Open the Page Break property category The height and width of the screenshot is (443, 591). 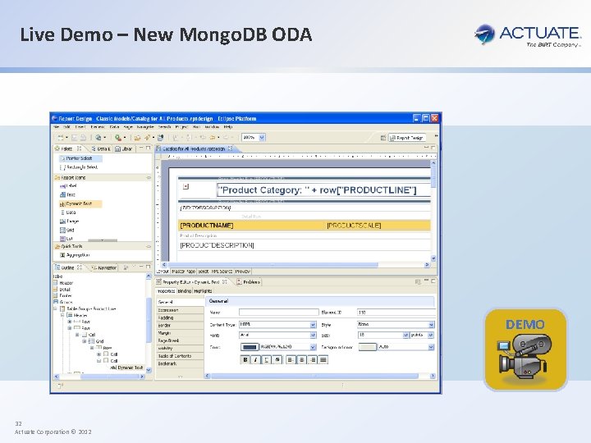[180, 340]
